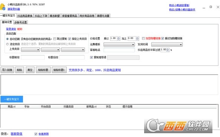Click the 抖店商品好评率过滤 percent spinner
220x137 pixels.
click(165, 50)
